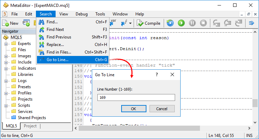Close the Go To Line dialog
259x139 pixels.
(172, 75)
